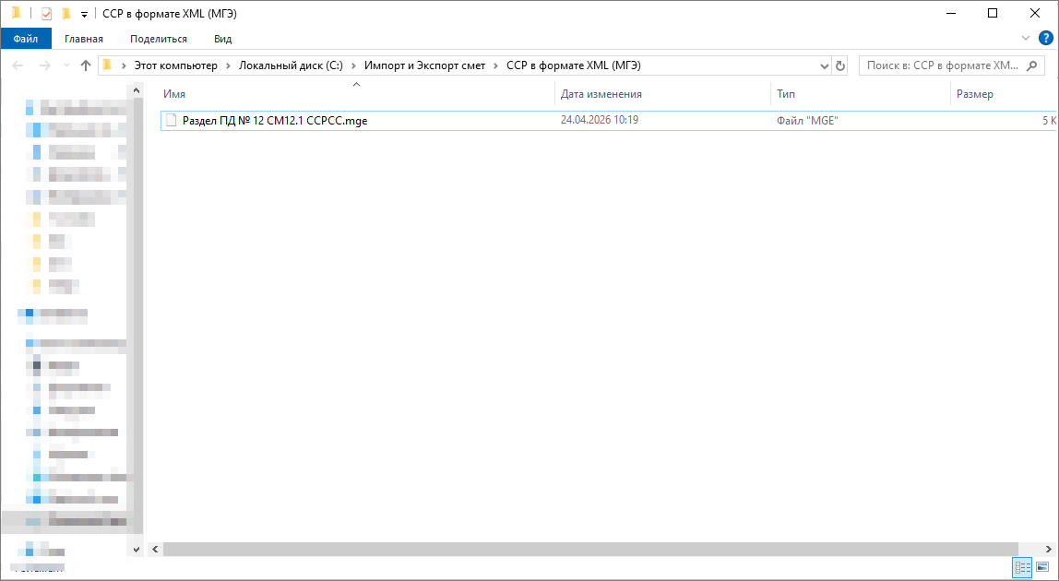Click the folder icon in the title bar
The height and width of the screenshot is (581, 1059).
pos(17,14)
